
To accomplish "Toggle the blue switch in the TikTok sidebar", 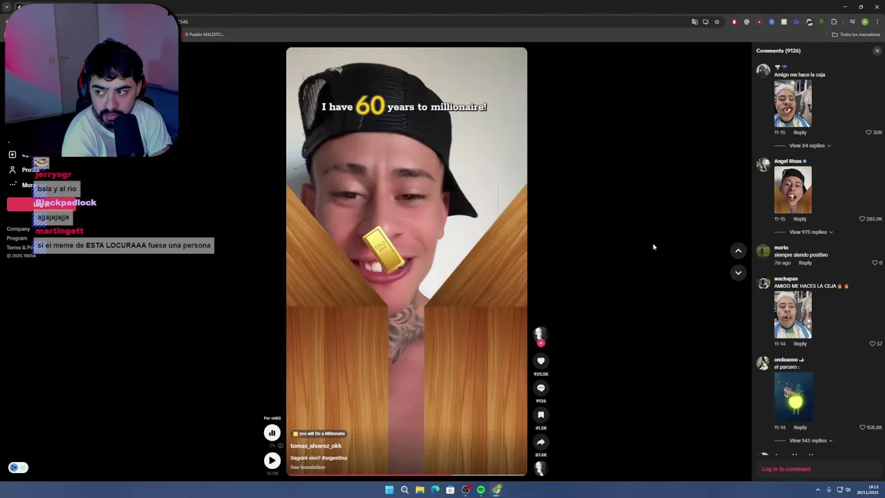I will pyautogui.click(x=18, y=468).
